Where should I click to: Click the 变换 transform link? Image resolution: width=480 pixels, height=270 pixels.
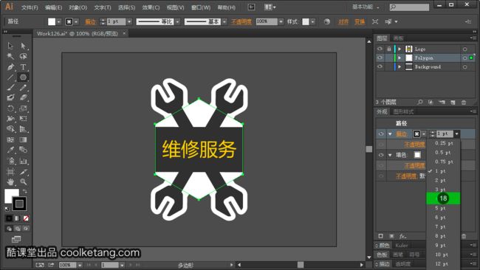(x=360, y=21)
